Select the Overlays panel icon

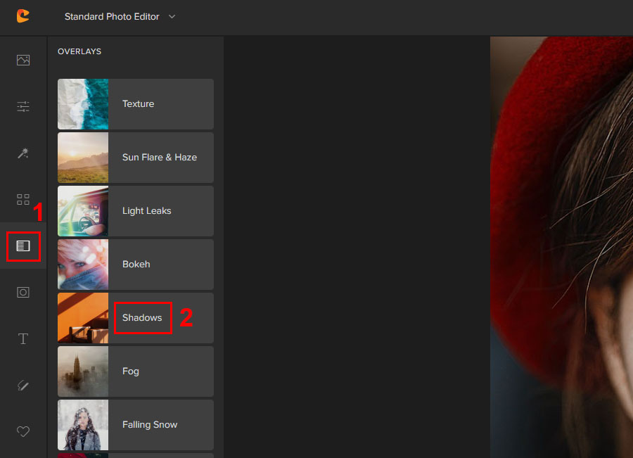click(x=23, y=246)
